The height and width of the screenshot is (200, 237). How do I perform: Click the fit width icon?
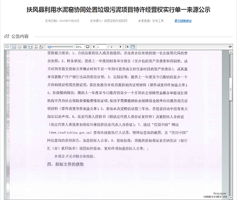pos(30,47)
